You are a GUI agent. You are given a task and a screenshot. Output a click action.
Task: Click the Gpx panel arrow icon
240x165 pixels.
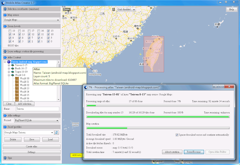(5, 158)
